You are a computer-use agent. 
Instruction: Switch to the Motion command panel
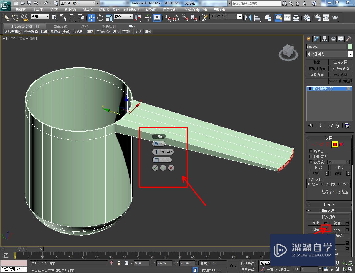pos(333,39)
